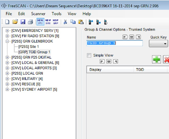This screenshot has width=169, height=139.
Task: Add a new site with NEW SITE
Action: [48, 22]
